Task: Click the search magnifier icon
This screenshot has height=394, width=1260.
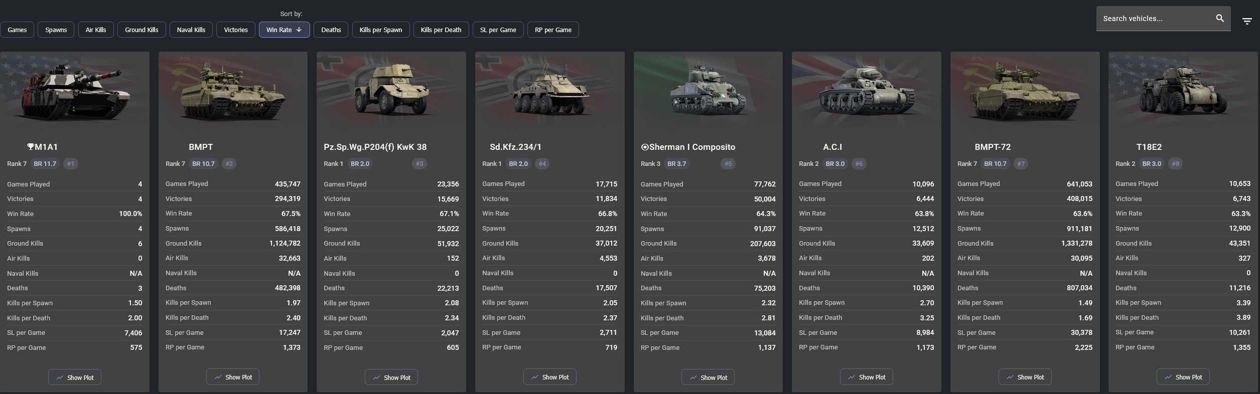Action: (1219, 19)
